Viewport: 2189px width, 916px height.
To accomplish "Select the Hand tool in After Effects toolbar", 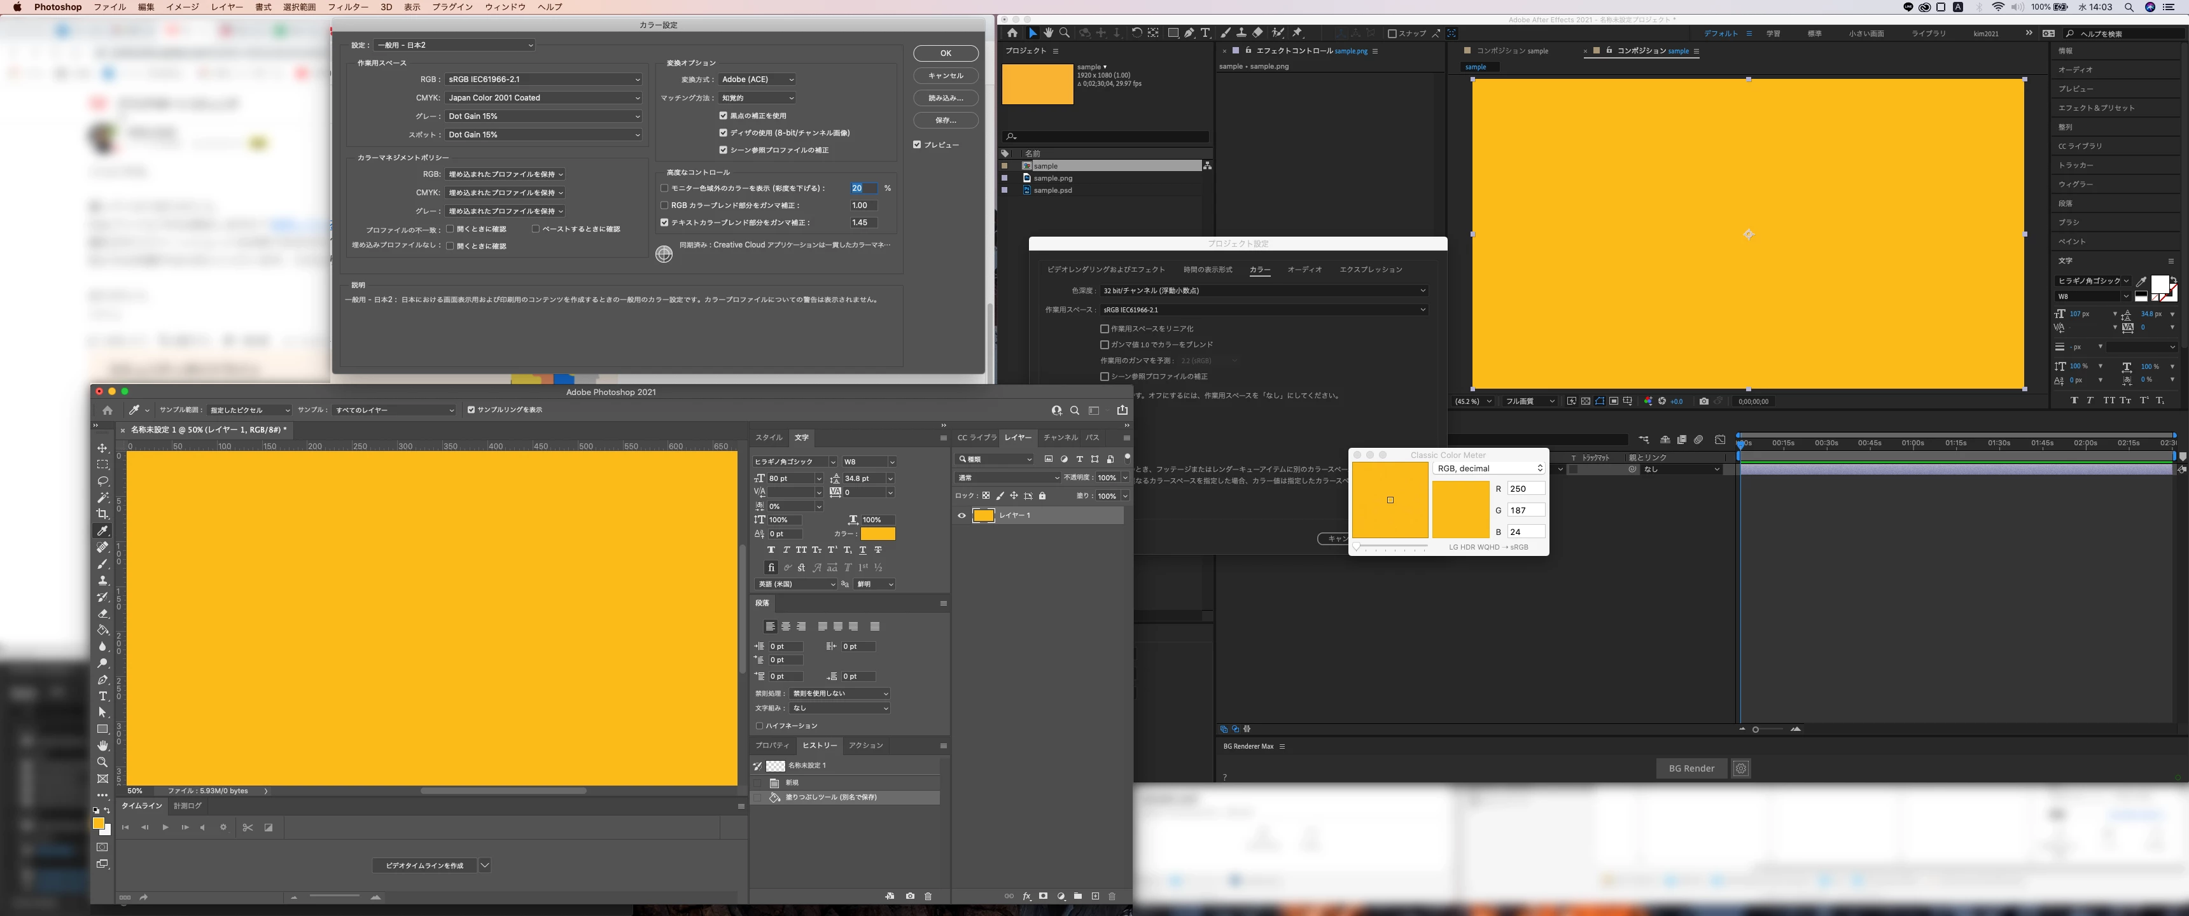I will click(x=1049, y=33).
